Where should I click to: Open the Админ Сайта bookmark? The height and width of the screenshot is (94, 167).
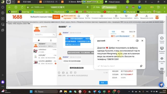pyautogui.click(x=144, y=12)
